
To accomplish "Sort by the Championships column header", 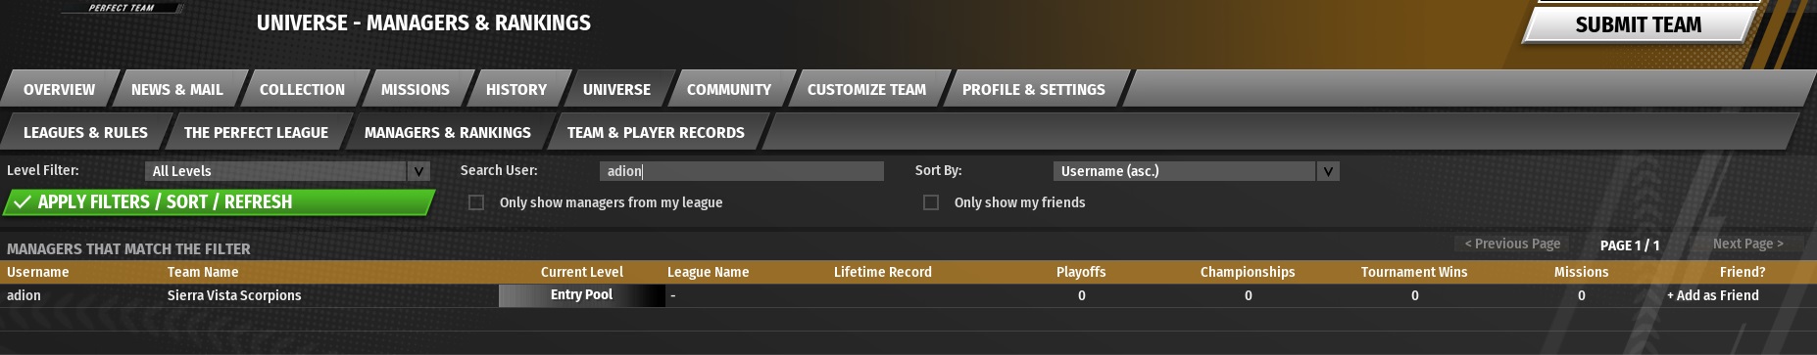I will [x=1248, y=272].
